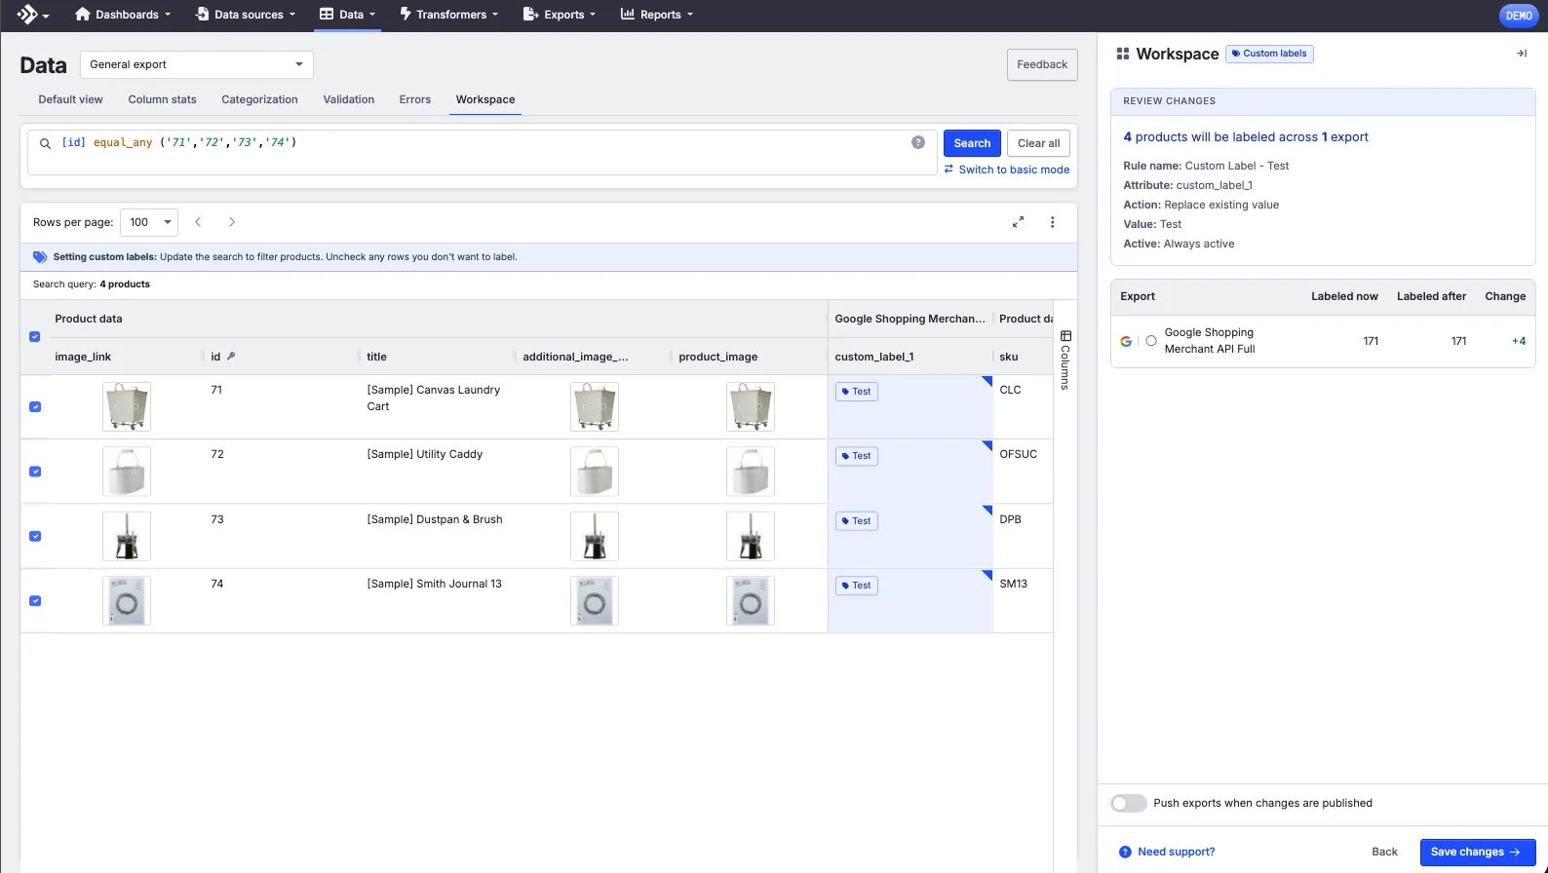Expand the Dashboards menu
This screenshot has width=1548, height=873.
click(123, 15)
